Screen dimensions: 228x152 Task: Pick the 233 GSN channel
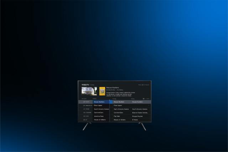pyautogui.click(x=85, y=116)
